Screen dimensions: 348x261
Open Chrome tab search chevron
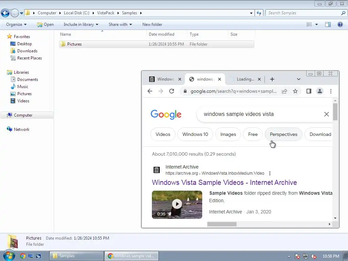click(x=299, y=79)
